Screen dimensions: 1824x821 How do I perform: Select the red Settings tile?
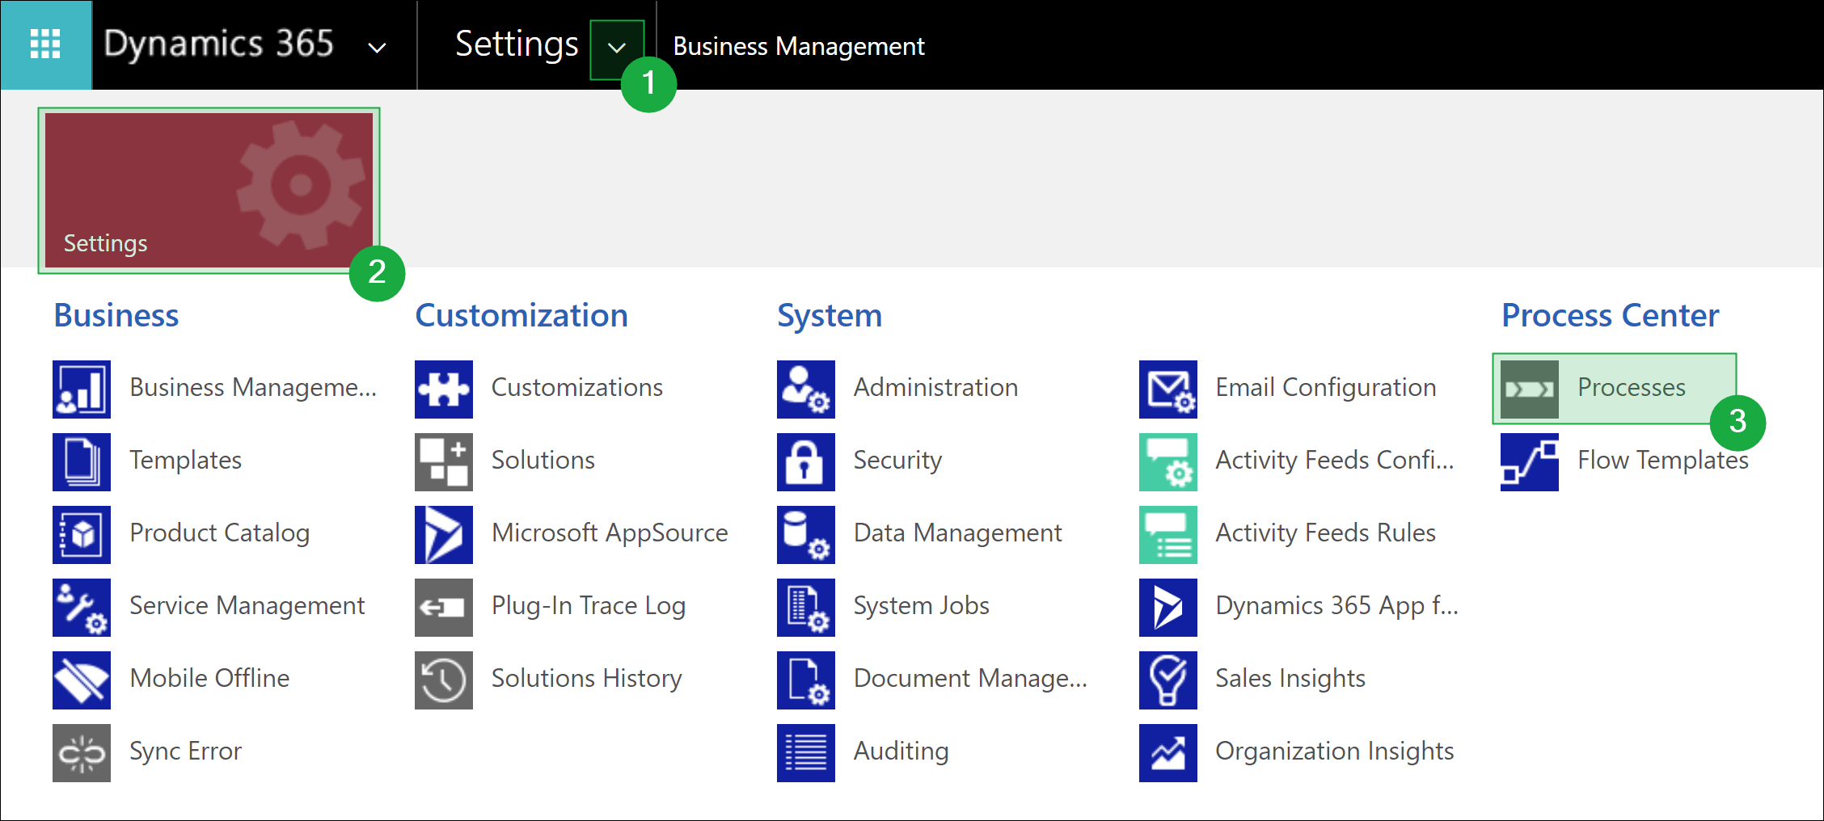point(209,190)
